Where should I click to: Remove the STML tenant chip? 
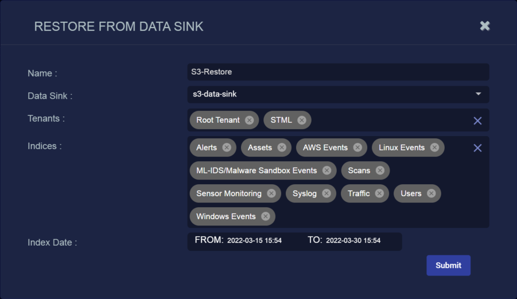pos(302,121)
